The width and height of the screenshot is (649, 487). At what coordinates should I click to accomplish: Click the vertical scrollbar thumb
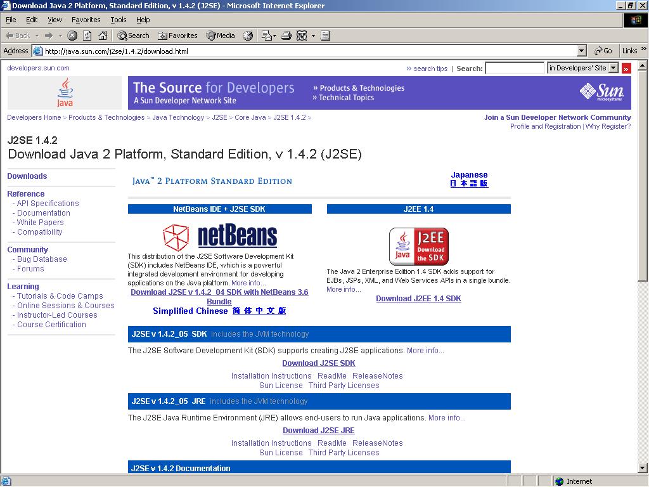[643, 176]
